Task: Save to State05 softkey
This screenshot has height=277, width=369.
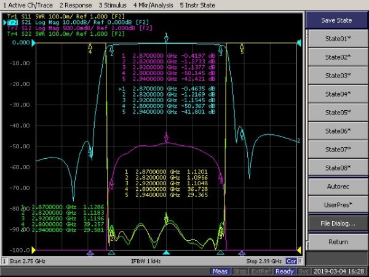Action: coord(338,113)
